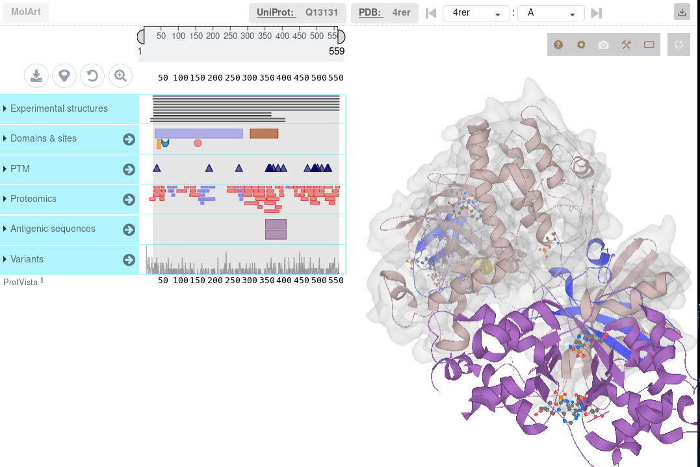Screen dimensions: 700x467
Task: Open the chain A selection dropdown
Action: coord(550,12)
